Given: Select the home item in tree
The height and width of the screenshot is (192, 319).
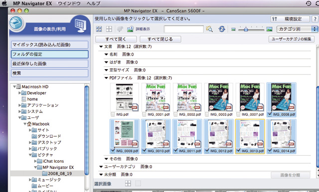Looking at the screenshot, I should pyautogui.click(x=30, y=99).
